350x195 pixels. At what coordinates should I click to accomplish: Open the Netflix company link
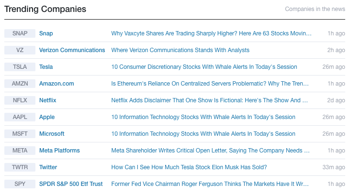click(48, 100)
